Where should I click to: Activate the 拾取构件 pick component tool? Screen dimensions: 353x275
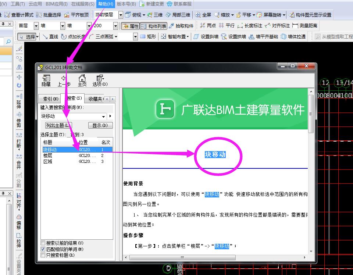[181, 26]
